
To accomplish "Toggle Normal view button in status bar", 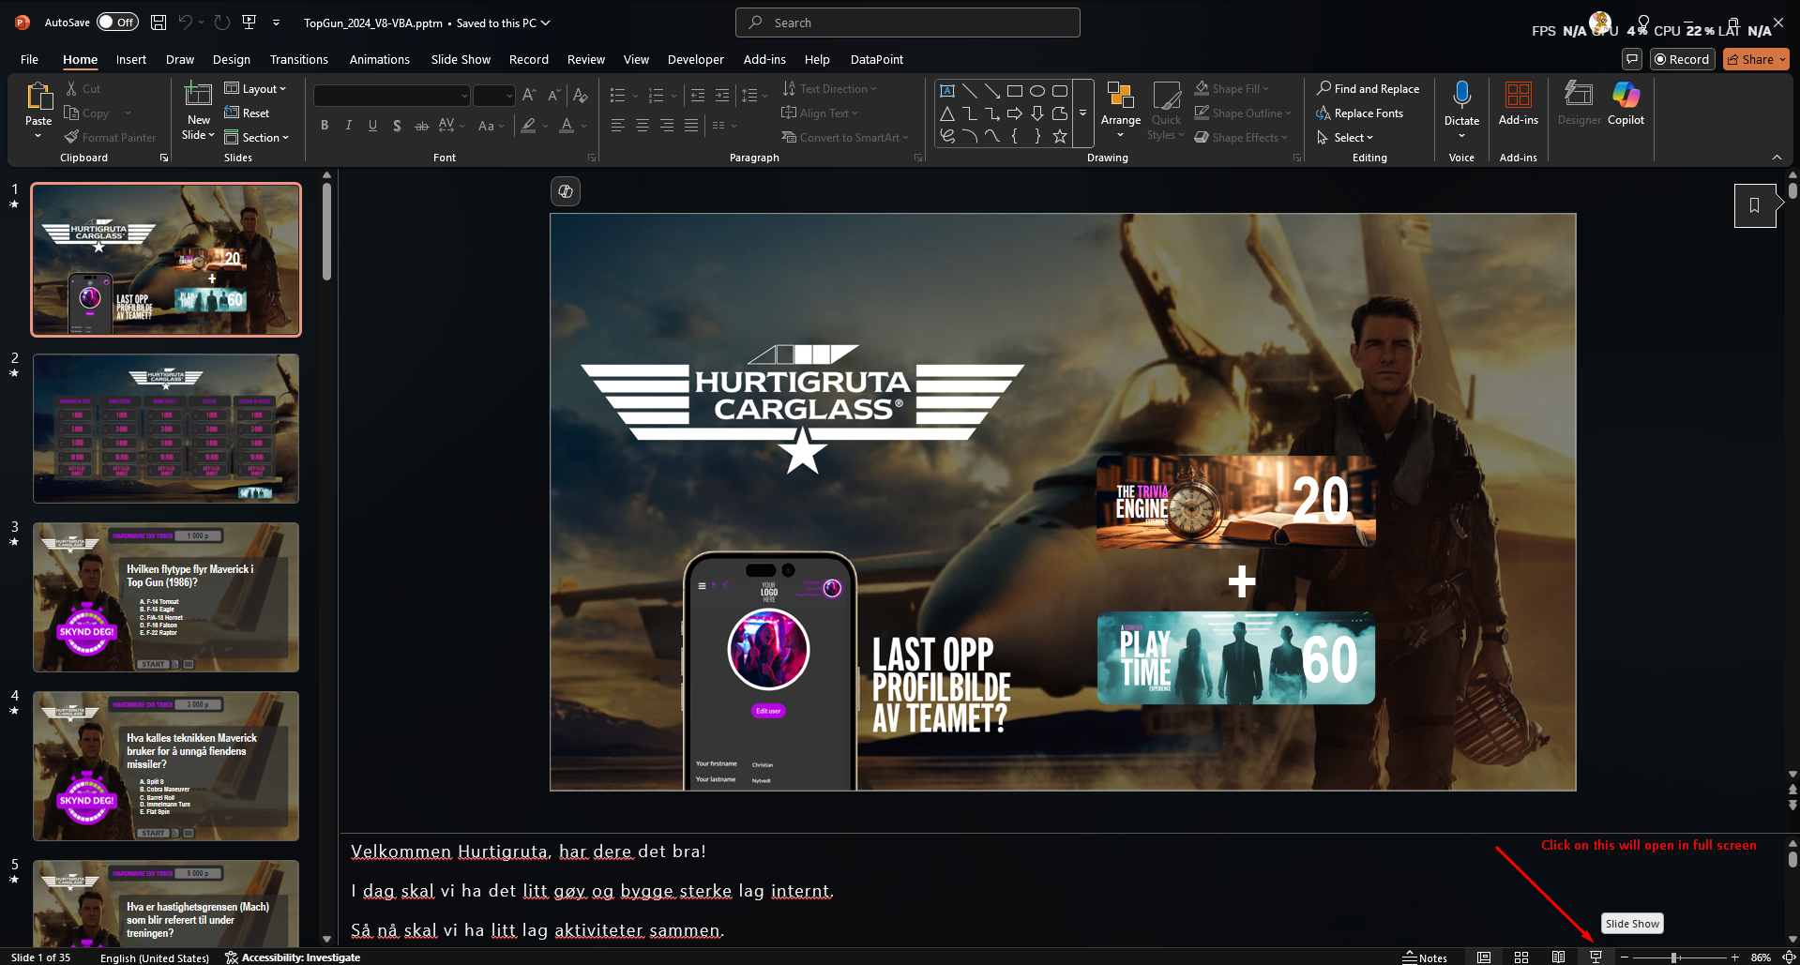I will 1484,957.
